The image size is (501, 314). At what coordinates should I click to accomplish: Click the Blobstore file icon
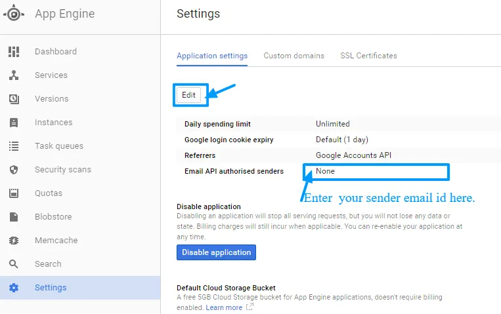[14, 217]
